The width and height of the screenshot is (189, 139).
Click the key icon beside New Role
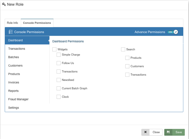coord(4,5)
